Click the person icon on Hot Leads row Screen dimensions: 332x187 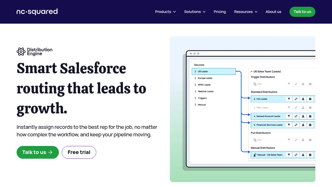303,99
